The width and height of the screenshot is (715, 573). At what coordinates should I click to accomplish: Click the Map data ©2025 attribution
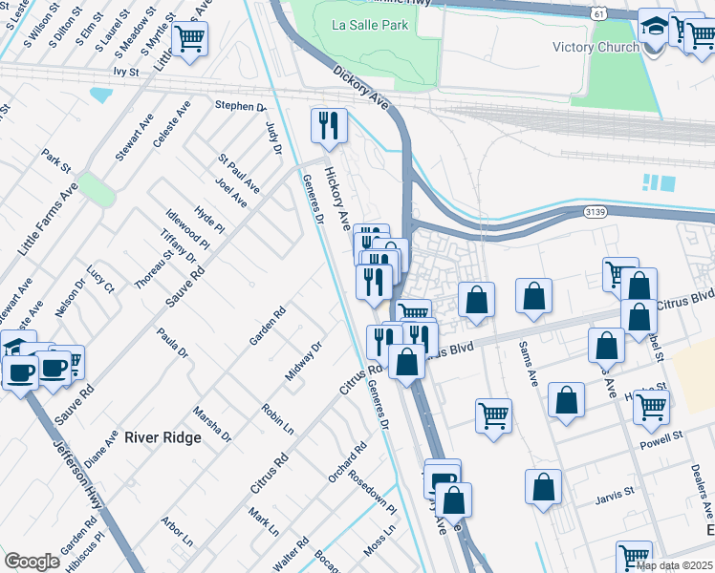(x=675, y=566)
